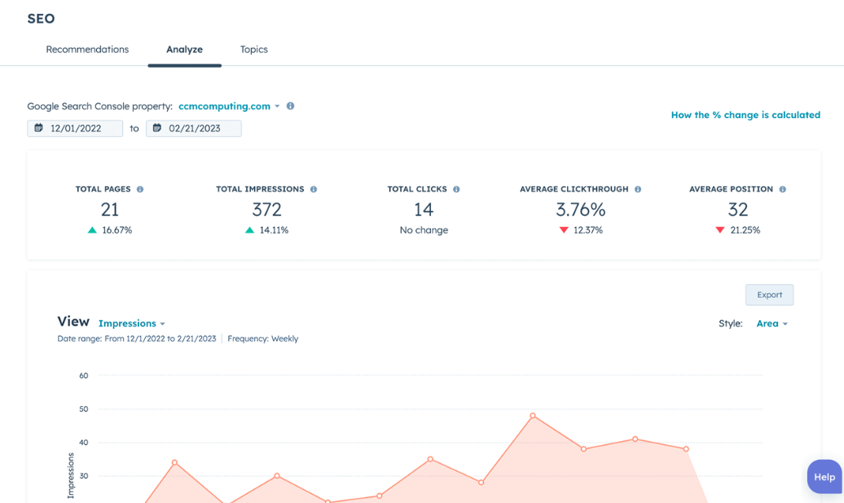This screenshot has width=844, height=503.
Task: Click the No change label
Action: tap(424, 230)
